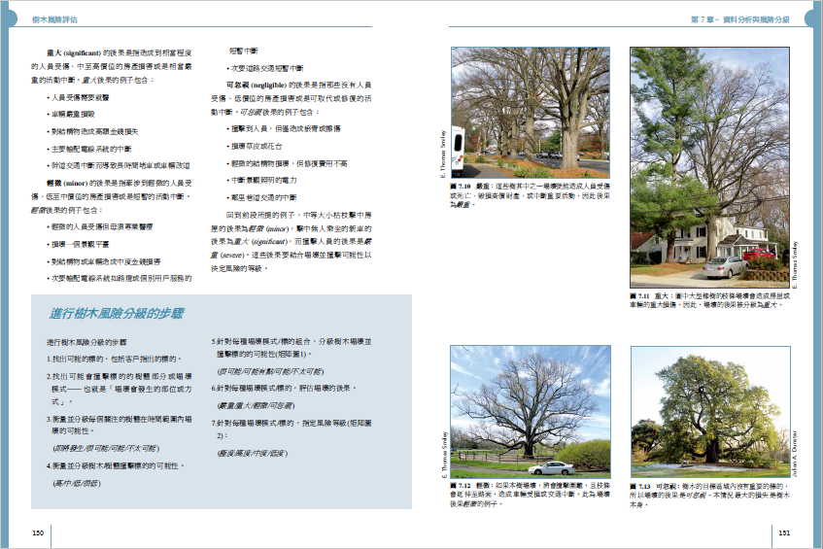Click page number 151
The width and height of the screenshot is (823, 549).
click(784, 532)
